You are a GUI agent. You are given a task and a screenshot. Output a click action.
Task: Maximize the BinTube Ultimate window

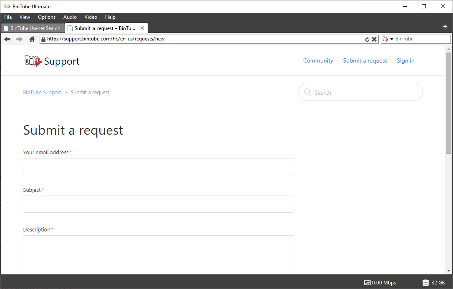point(424,6)
